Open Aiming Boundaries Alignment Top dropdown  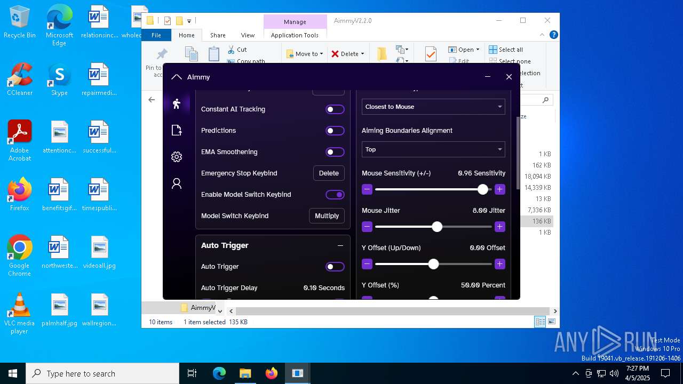(x=433, y=149)
